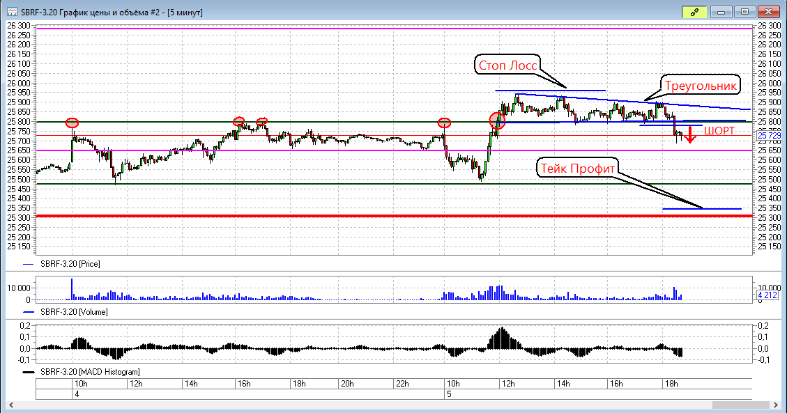Select the Треугольник callout label

pos(701,86)
